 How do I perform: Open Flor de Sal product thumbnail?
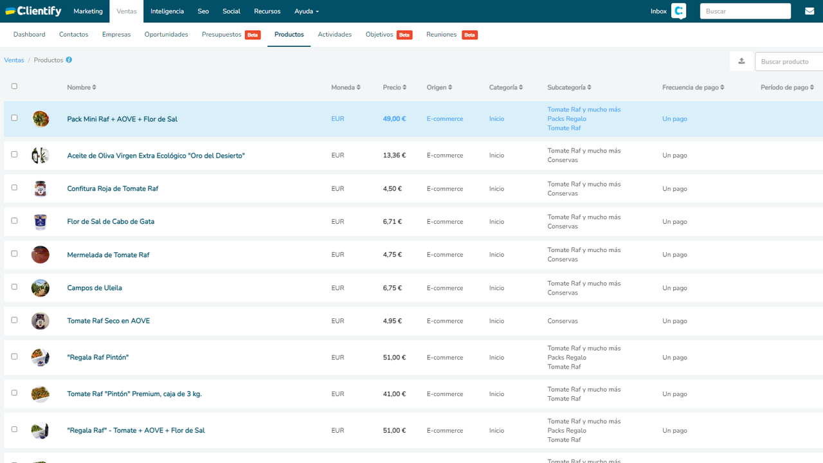(41, 222)
